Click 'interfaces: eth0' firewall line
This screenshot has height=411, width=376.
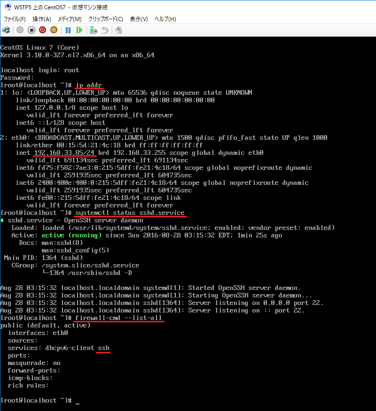tap(38, 333)
